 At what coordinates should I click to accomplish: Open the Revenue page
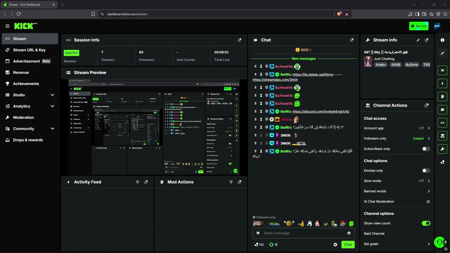coord(30,72)
